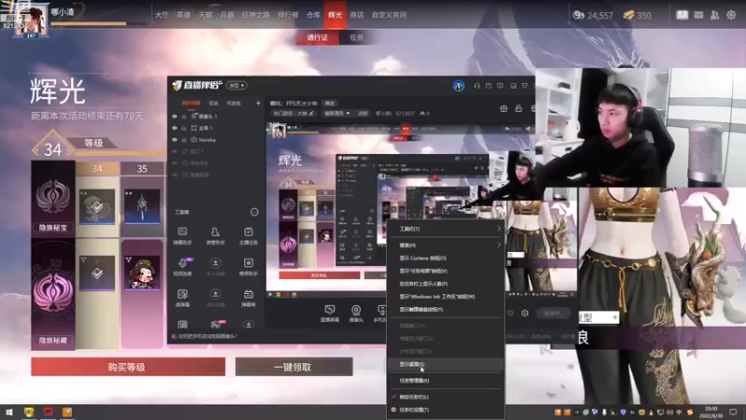
Task: Open the 自定义房间 tab
Action: 389,15
